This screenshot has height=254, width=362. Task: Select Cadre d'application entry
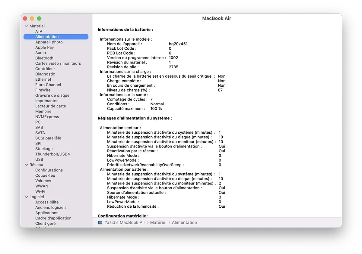[53, 218]
